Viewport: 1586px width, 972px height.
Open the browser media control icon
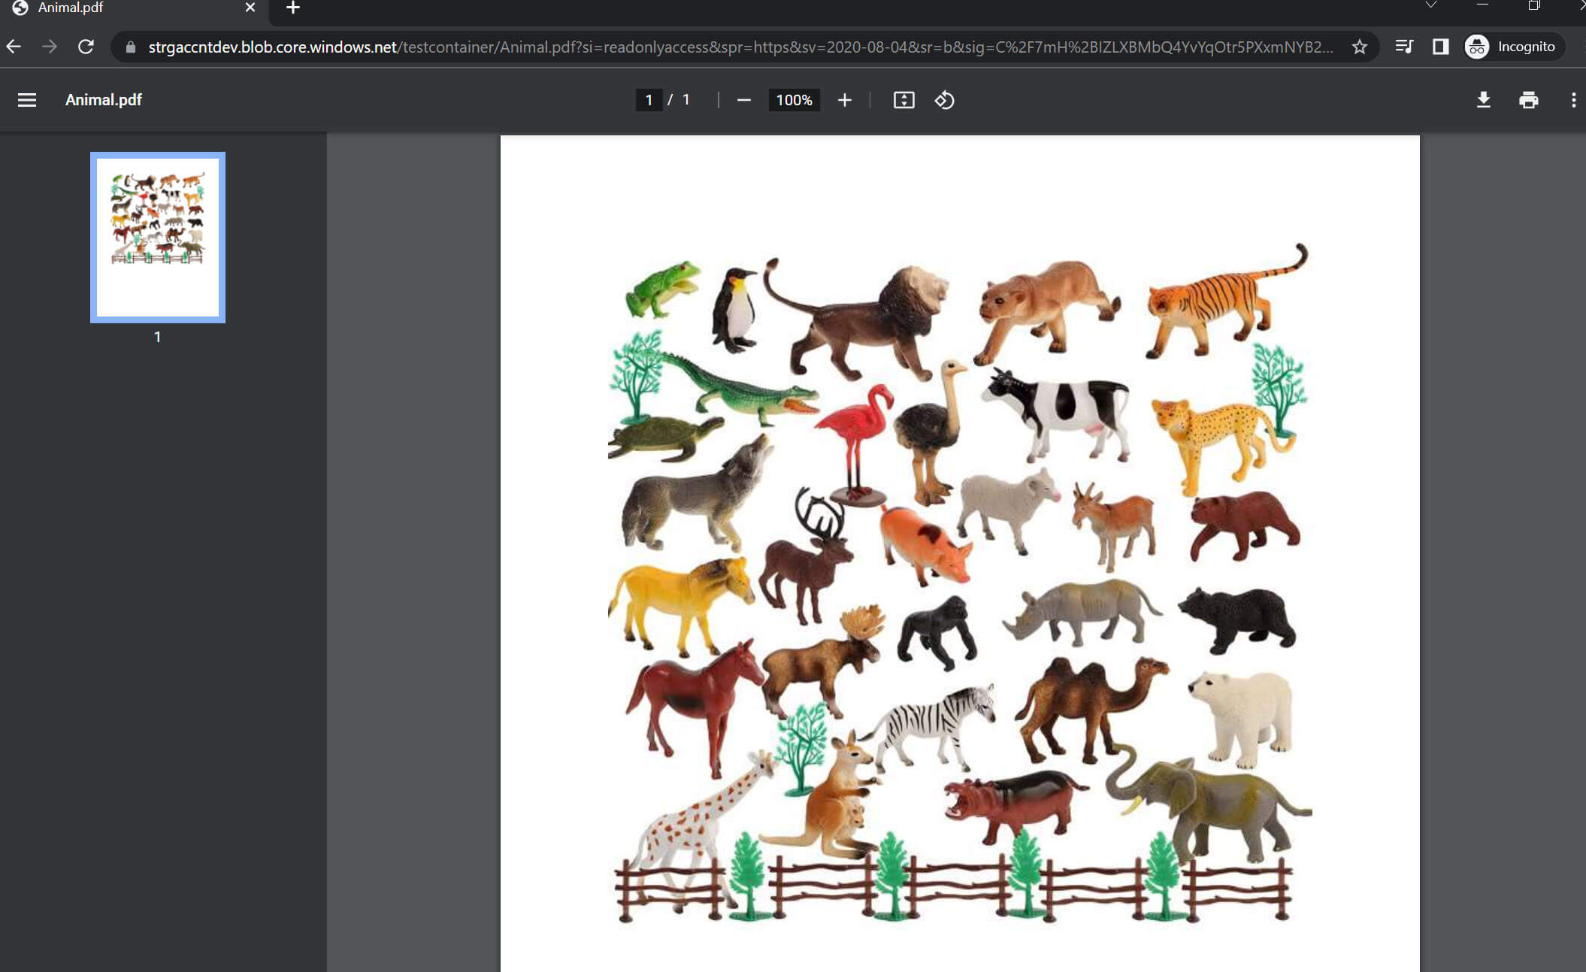(x=1403, y=47)
